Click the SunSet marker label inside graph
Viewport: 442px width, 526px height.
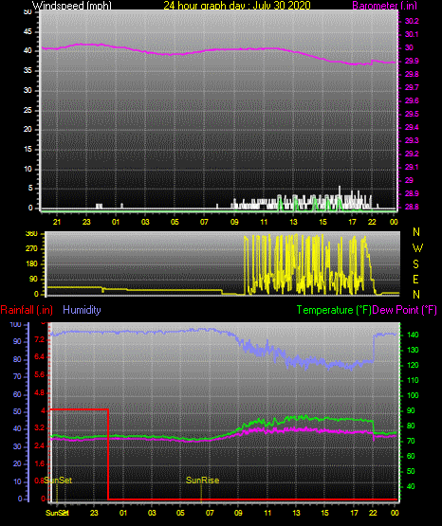(58, 481)
